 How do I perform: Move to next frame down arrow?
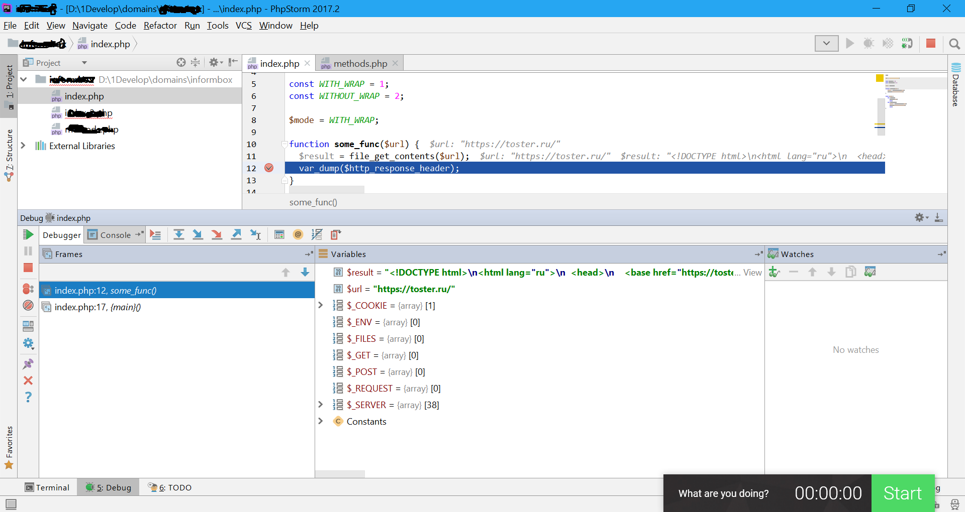coord(305,272)
